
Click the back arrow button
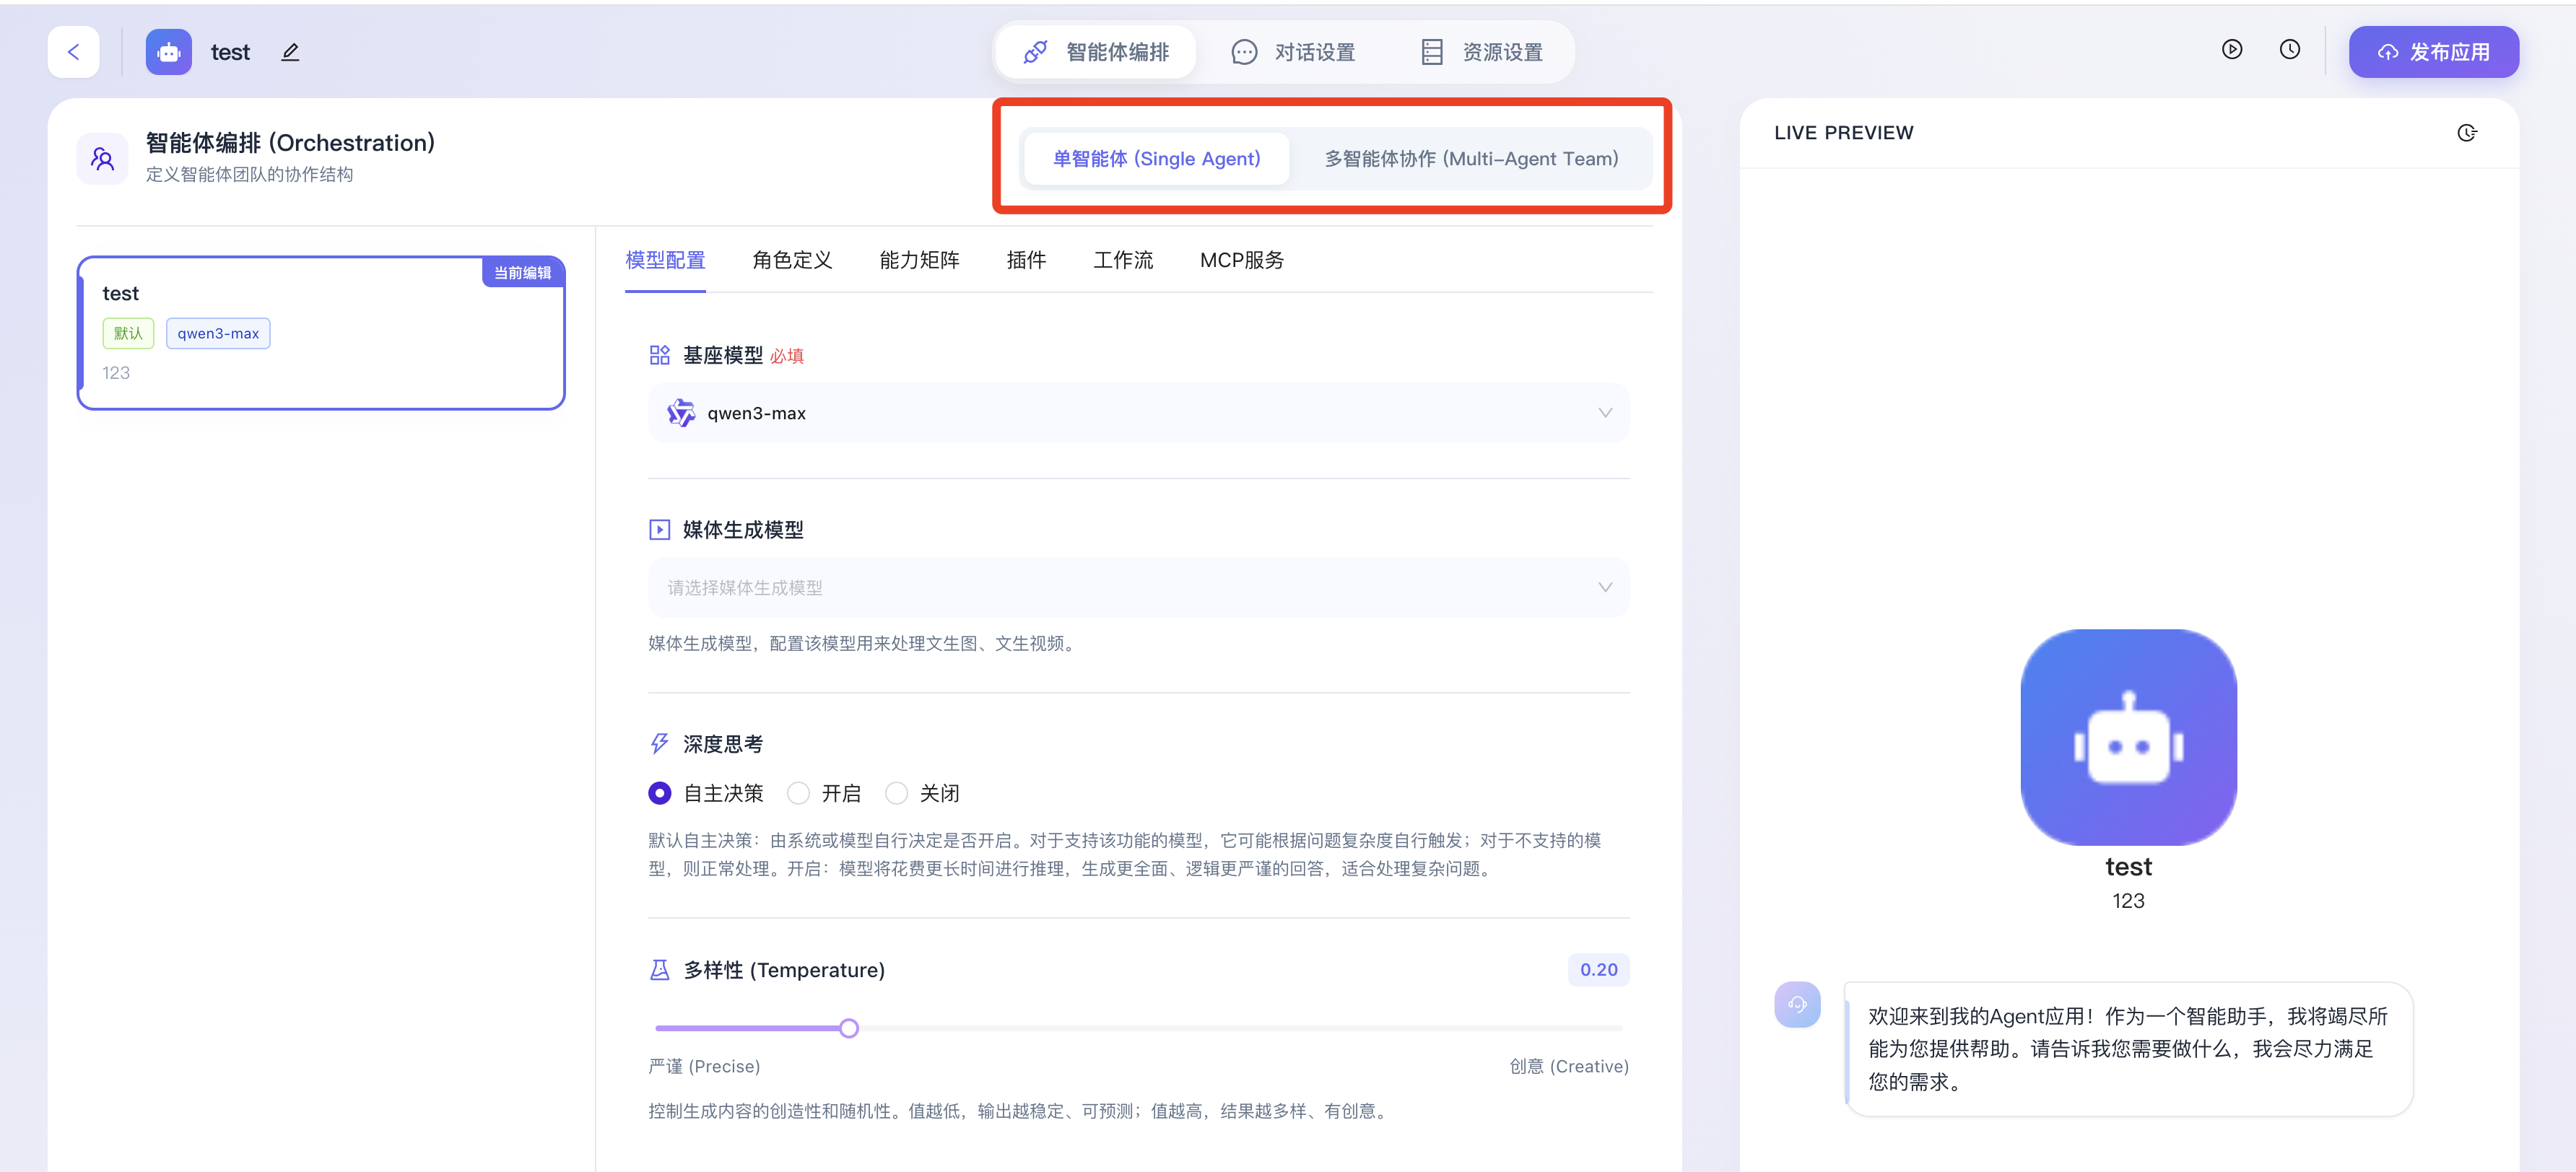click(x=73, y=52)
